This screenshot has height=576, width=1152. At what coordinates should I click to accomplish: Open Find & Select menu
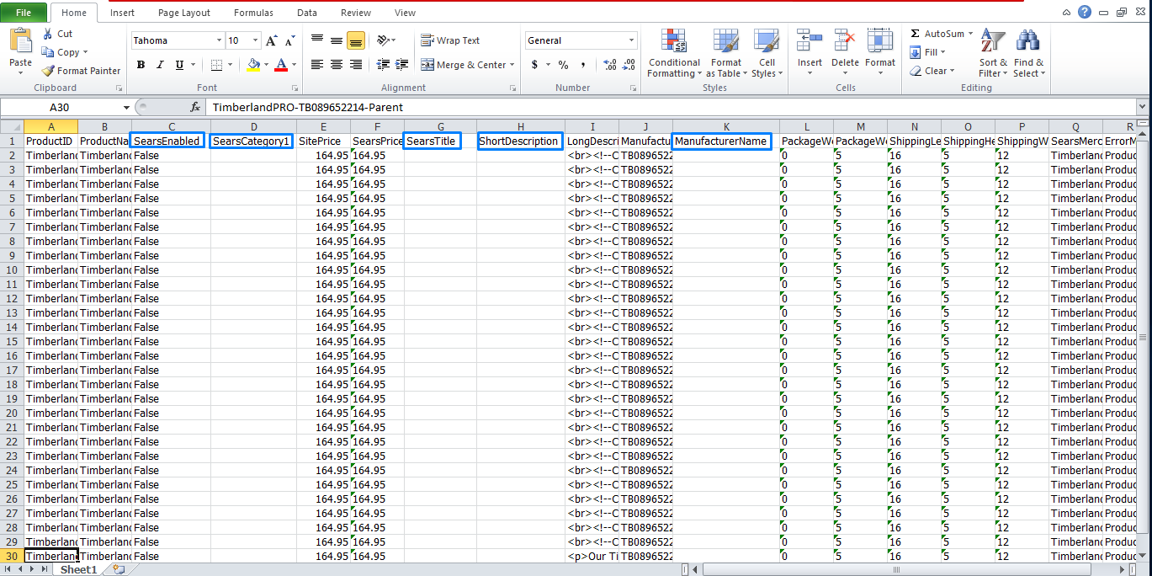pyautogui.click(x=1028, y=53)
